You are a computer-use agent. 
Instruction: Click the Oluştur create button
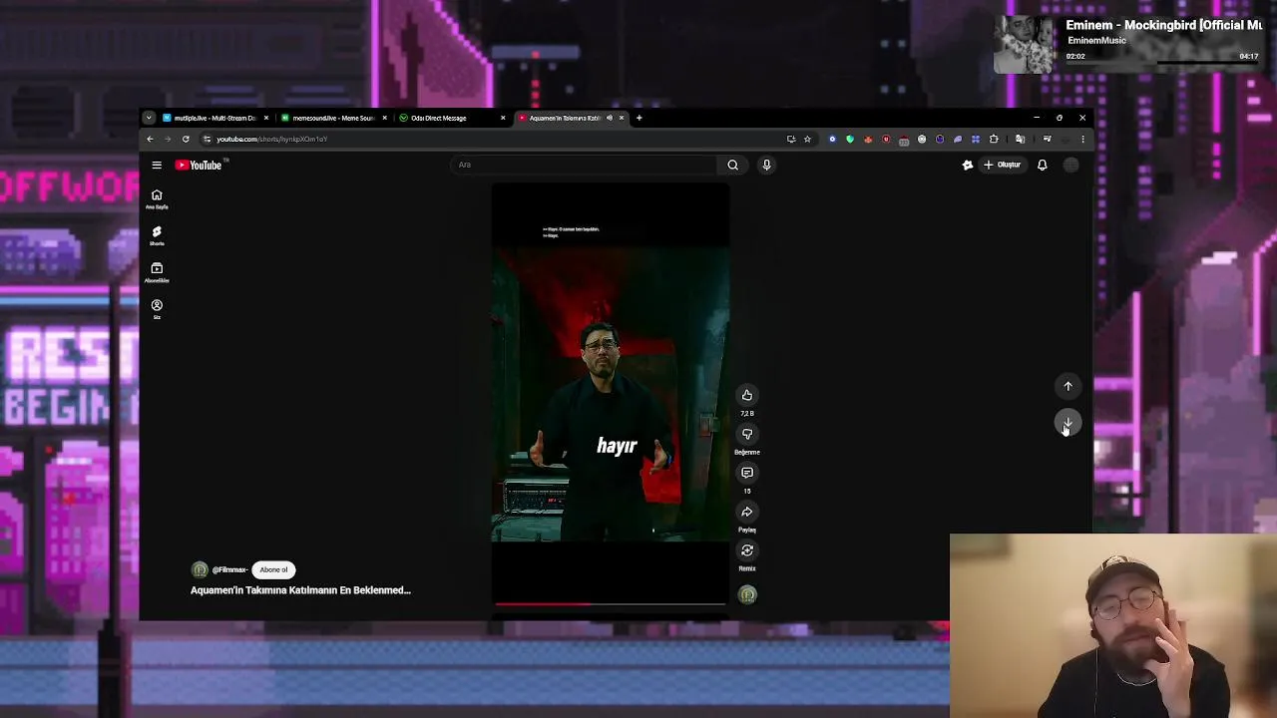[x=1003, y=165]
